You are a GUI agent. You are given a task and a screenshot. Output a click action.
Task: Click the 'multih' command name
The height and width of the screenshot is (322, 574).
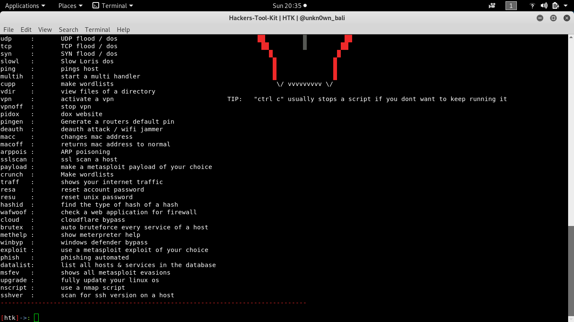12,76
